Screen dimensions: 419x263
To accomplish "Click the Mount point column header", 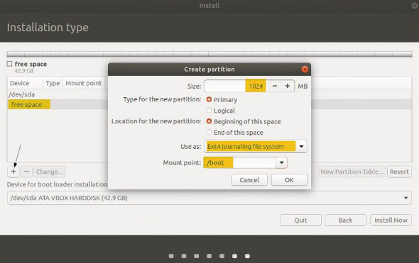I will tap(84, 83).
